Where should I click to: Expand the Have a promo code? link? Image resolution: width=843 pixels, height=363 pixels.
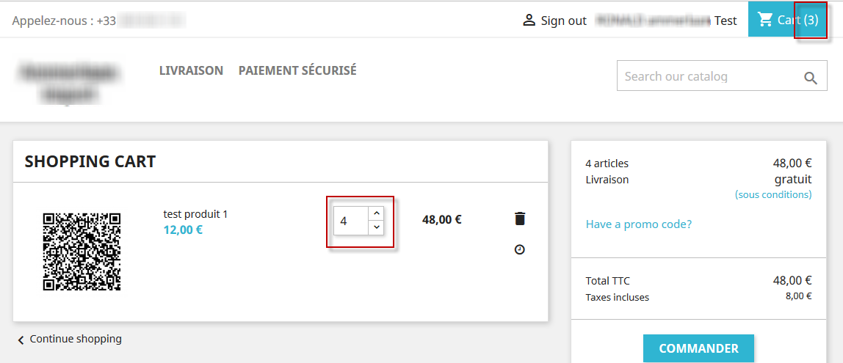pos(638,224)
